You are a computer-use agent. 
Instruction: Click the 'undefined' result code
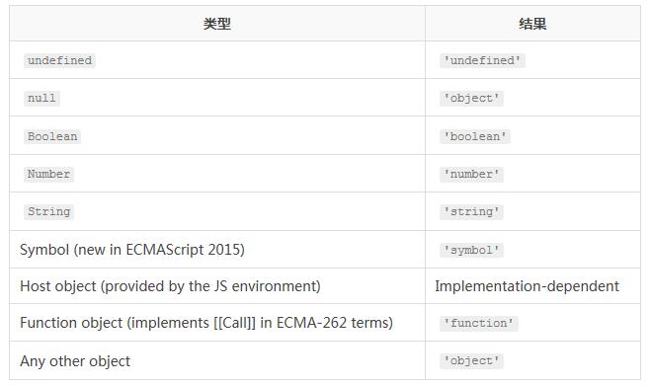point(482,60)
